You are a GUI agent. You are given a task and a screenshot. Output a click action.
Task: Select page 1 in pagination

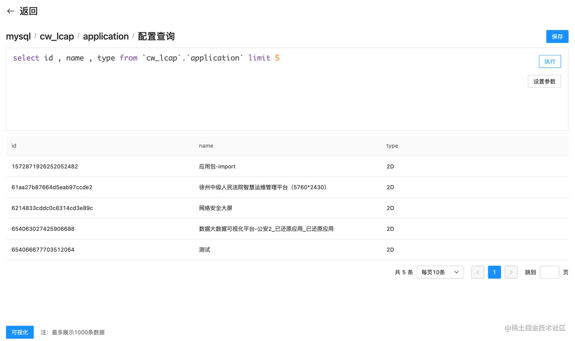[494, 272]
